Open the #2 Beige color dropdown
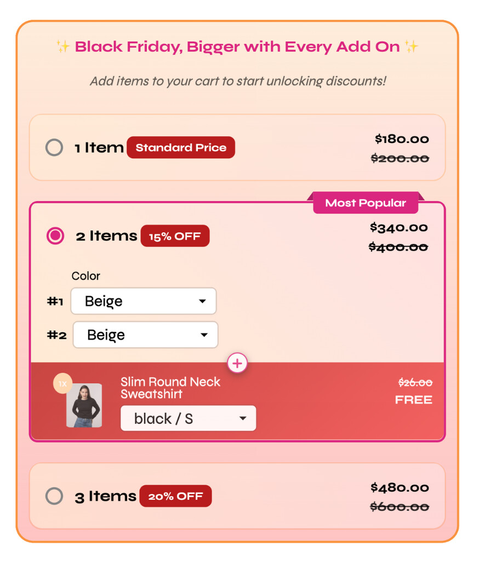This screenshot has height=569, width=479. coord(145,335)
